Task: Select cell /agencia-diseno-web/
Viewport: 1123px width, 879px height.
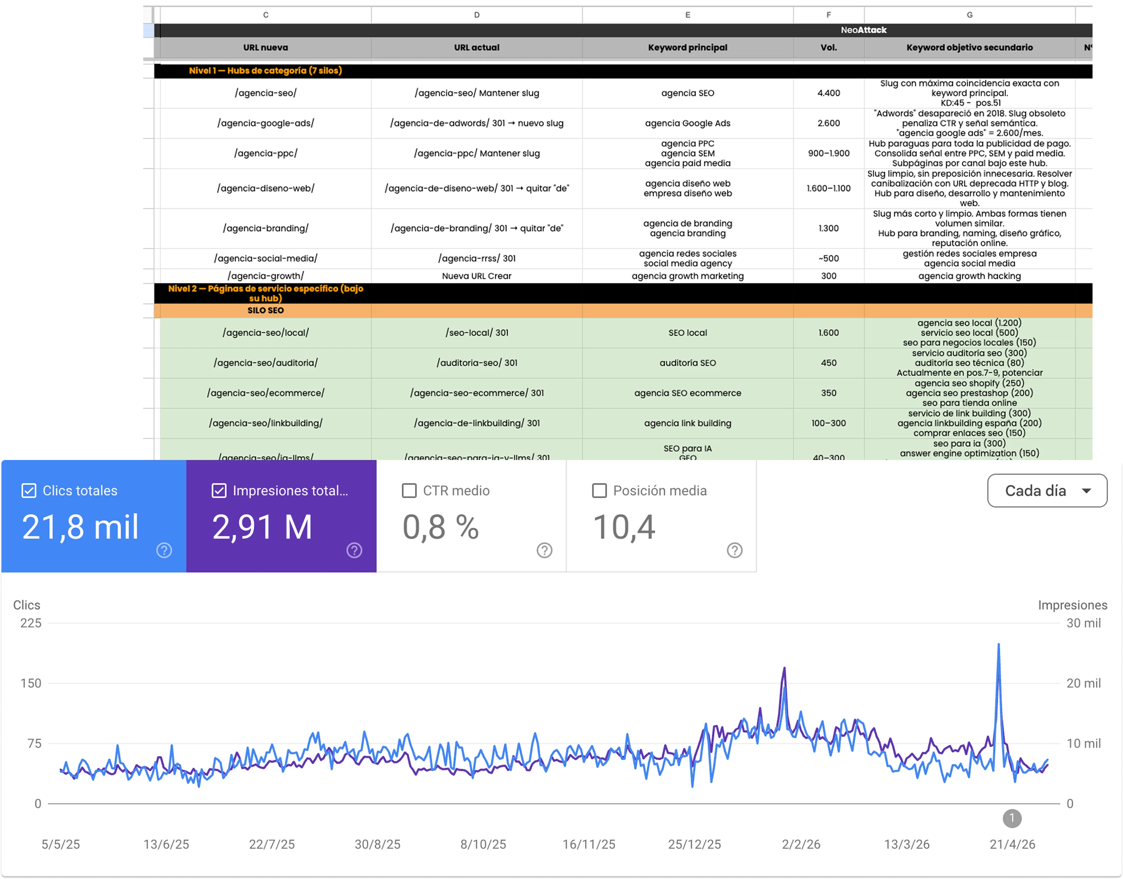Action: 266,188
